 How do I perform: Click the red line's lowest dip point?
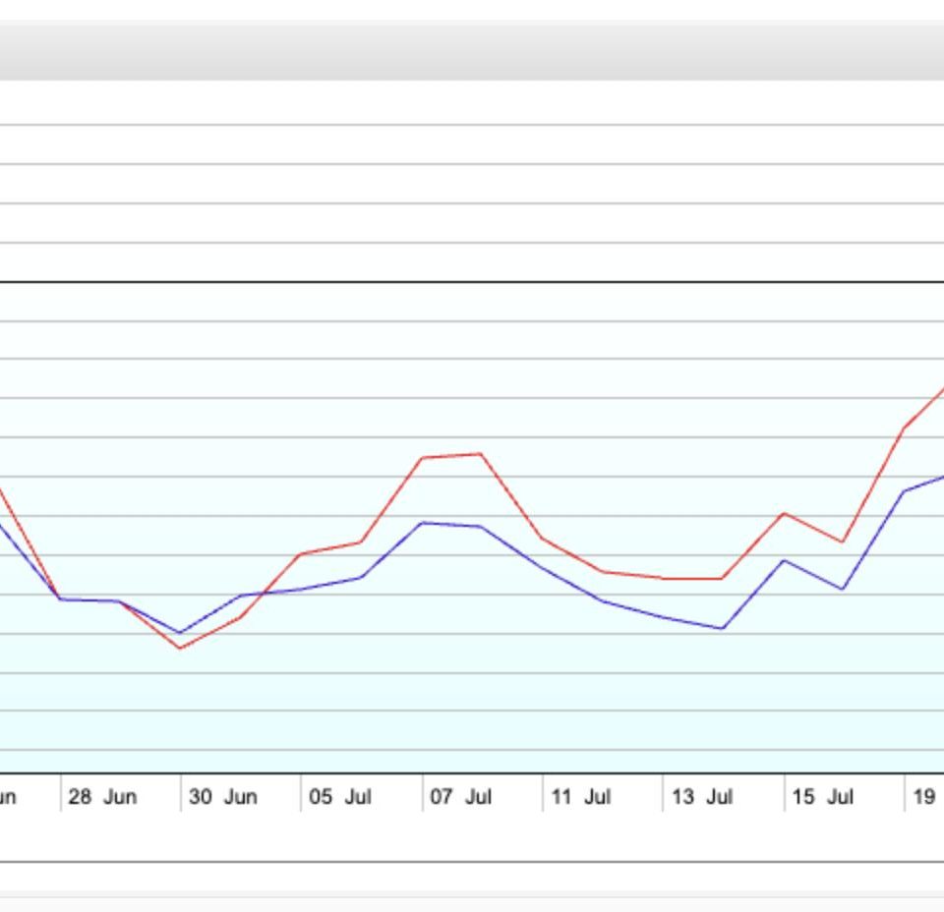coord(180,649)
